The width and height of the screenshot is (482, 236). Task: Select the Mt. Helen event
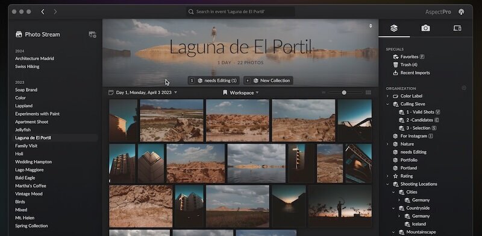point(25,218)
